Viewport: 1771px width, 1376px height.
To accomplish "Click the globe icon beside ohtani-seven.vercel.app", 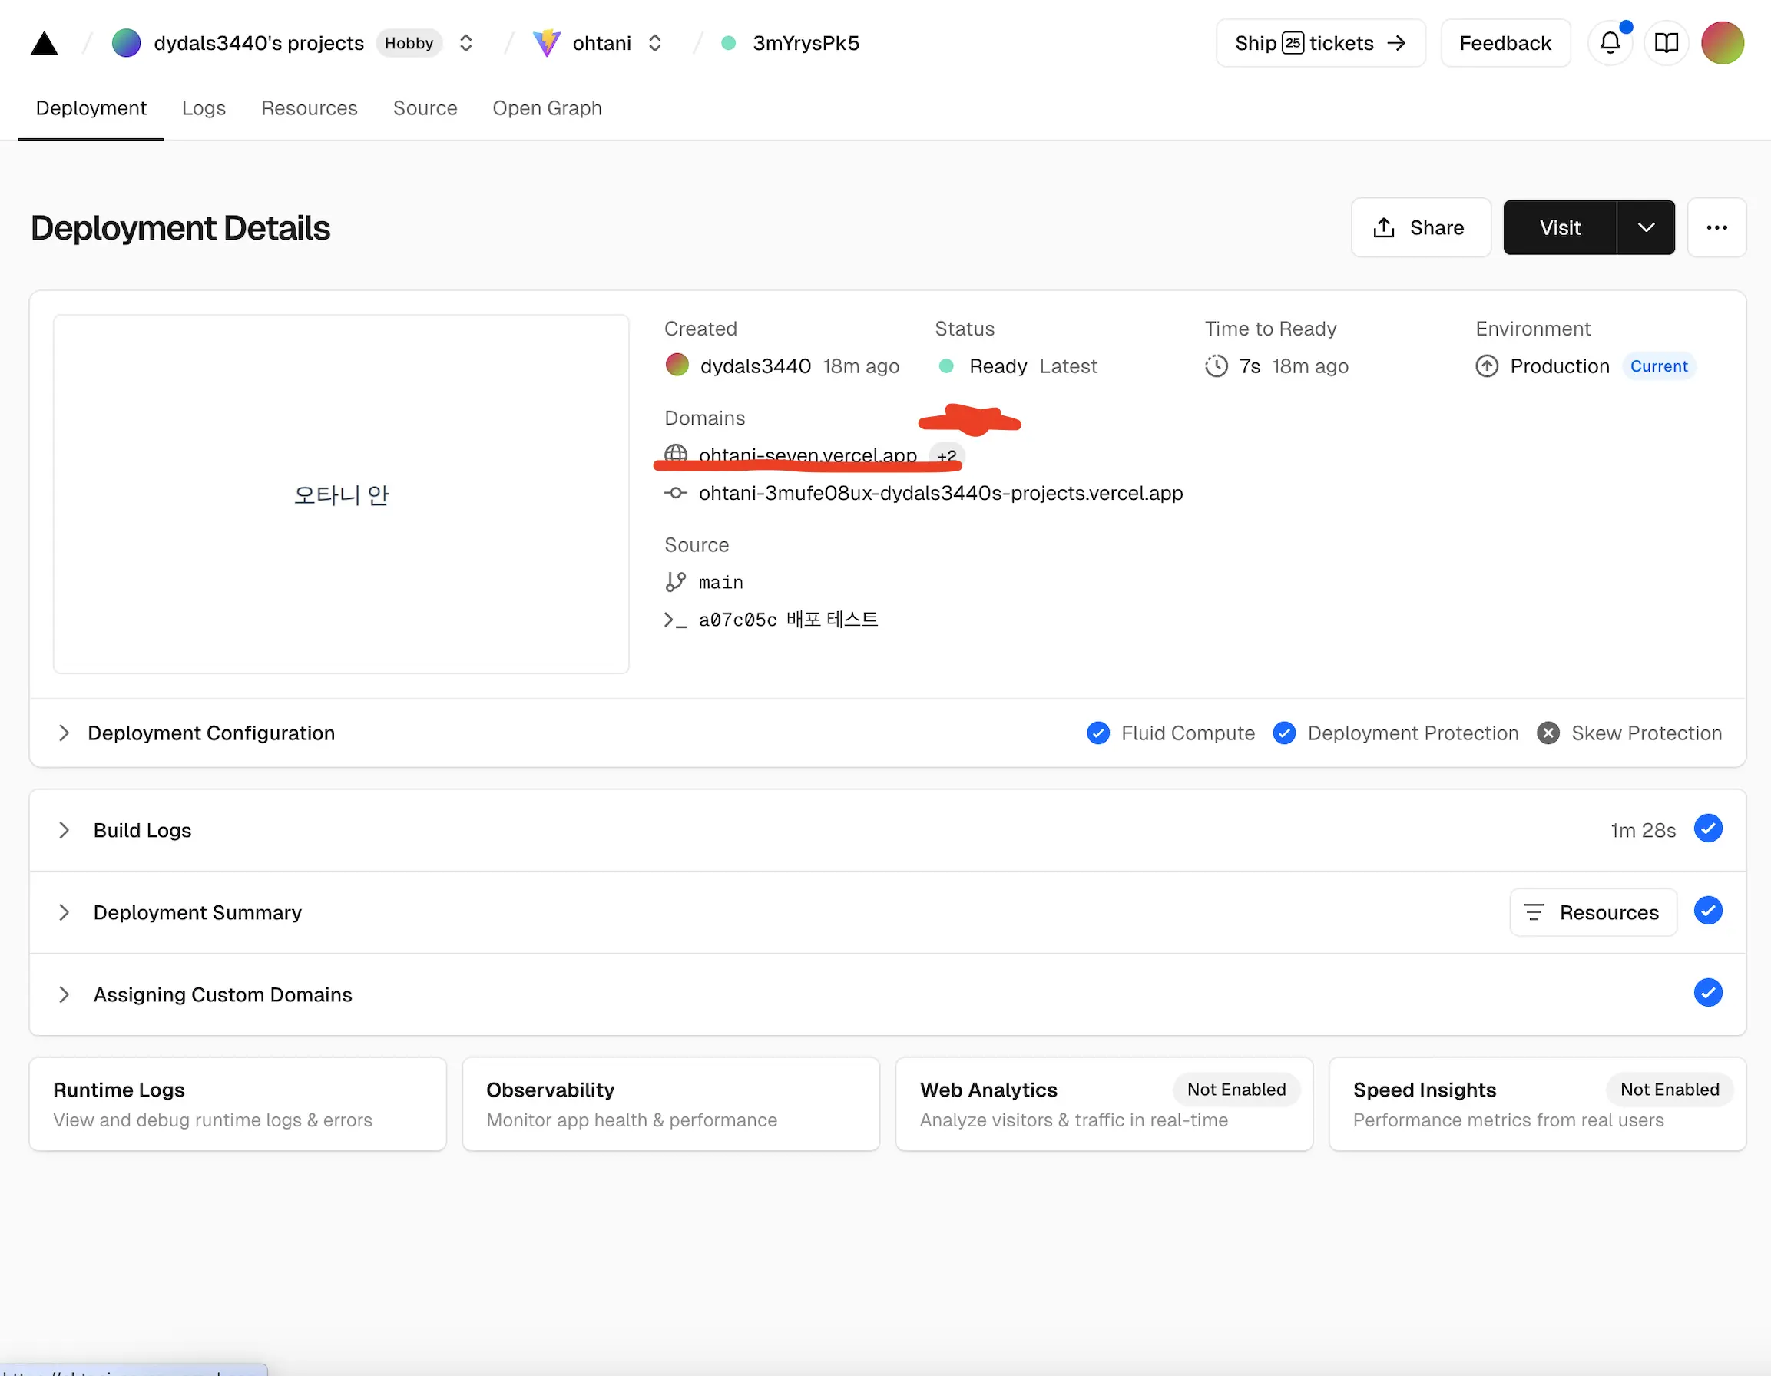I will [676, 454].
